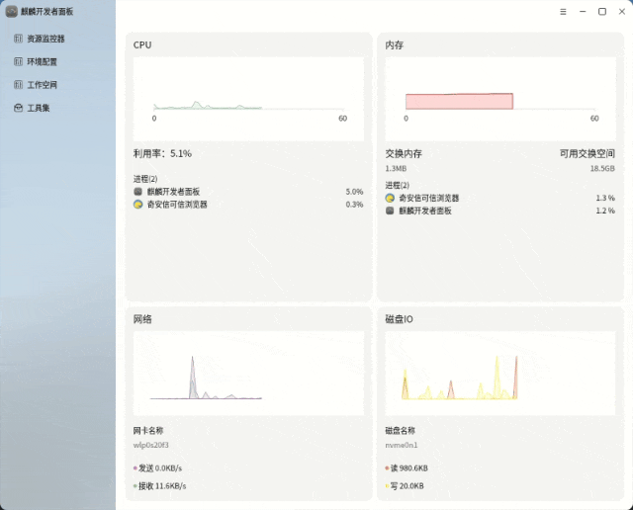Click the network traffic graph
This screenshot has width=633, height=510.
(248, 374)
